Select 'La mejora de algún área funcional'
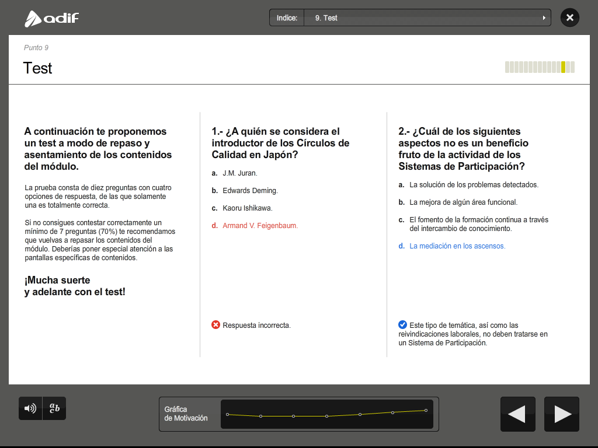Image resolution: width=598 pixels, height=448 pixels. [463, 202]
